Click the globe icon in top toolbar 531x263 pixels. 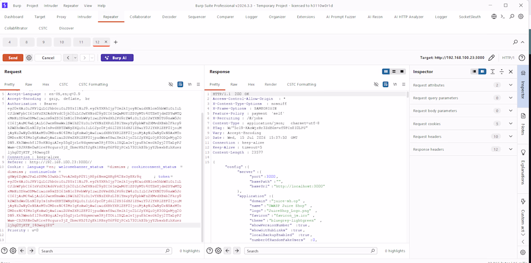(x=494, y=16)
